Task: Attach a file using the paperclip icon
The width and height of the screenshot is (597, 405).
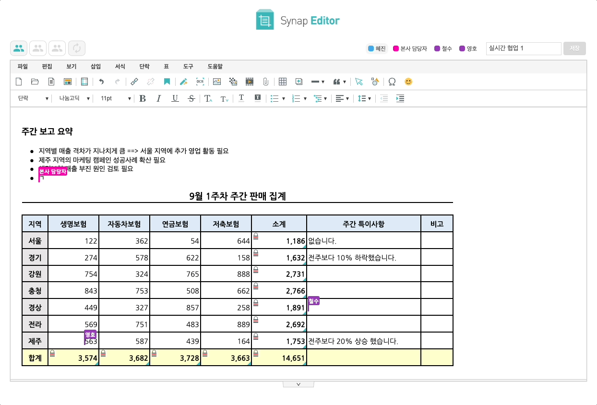Action: [266, 82]
